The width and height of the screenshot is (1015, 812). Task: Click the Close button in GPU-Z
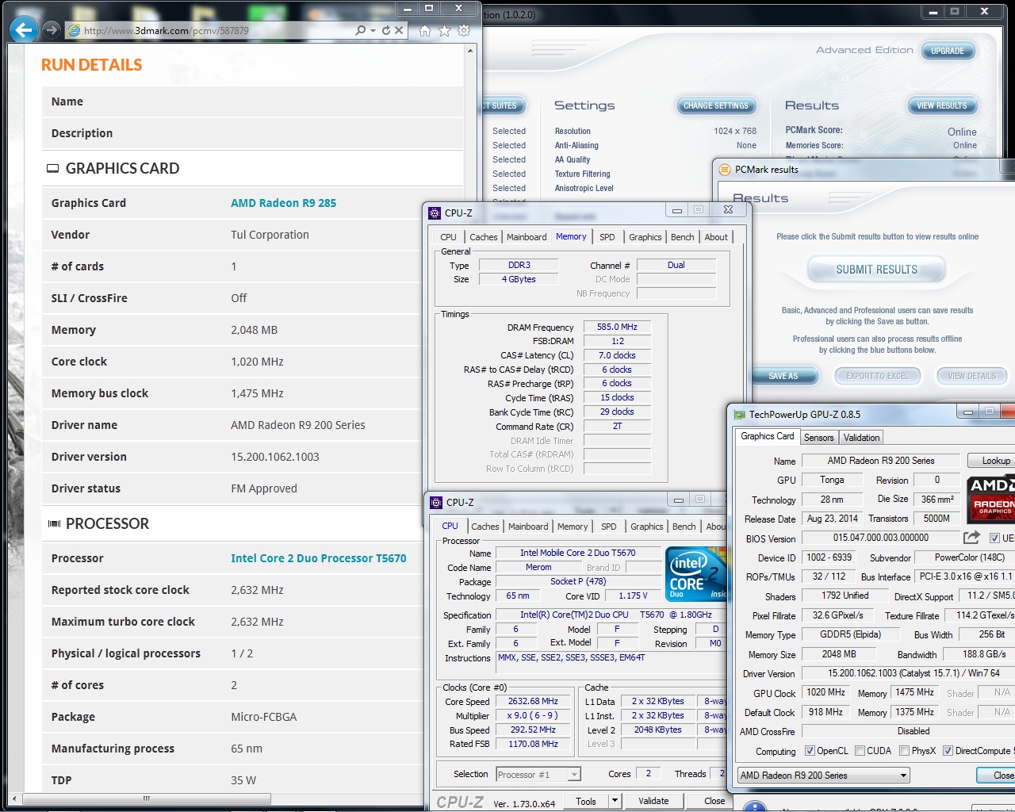click(x=996, y=775)
